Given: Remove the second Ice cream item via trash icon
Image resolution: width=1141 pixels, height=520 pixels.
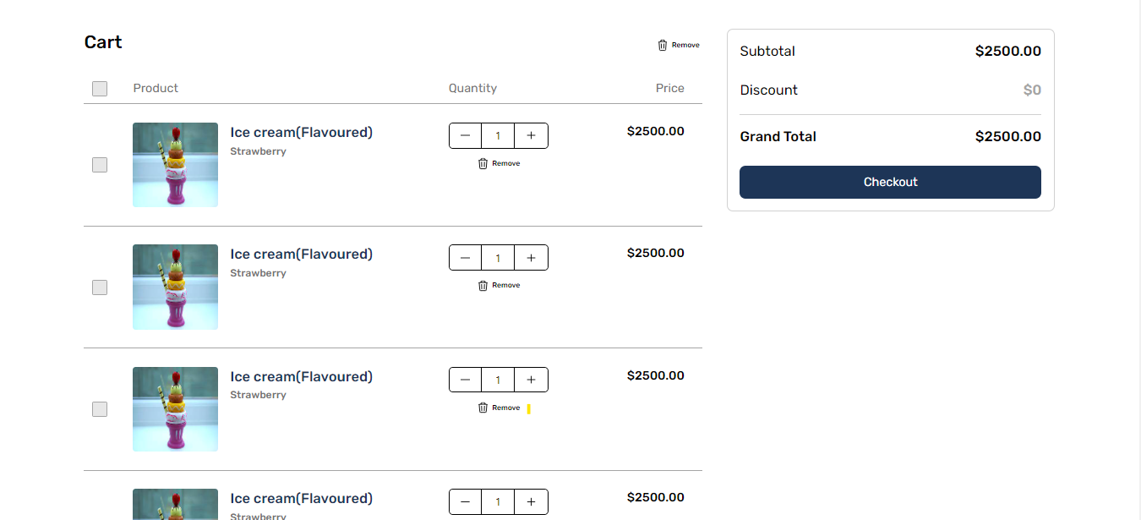Looking at the screenshot, I should [483, 285].
